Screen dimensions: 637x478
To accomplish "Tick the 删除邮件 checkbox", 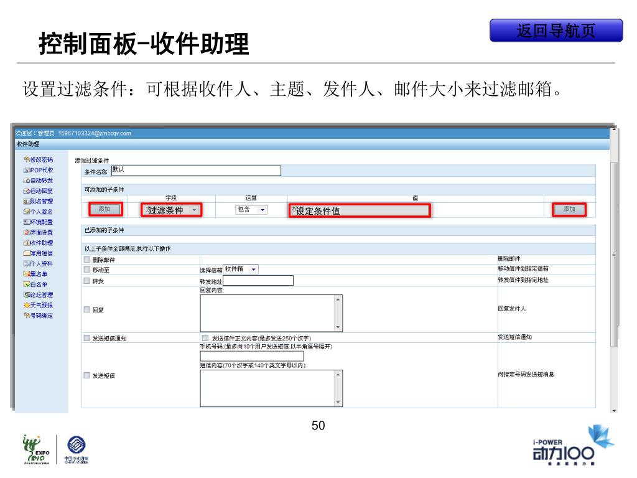I will click(87, 260).
